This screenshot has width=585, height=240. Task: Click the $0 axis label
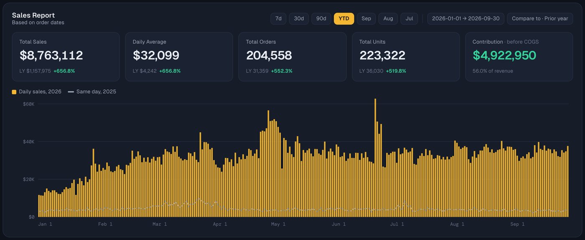pyautogui.click(x=31, y=217)
